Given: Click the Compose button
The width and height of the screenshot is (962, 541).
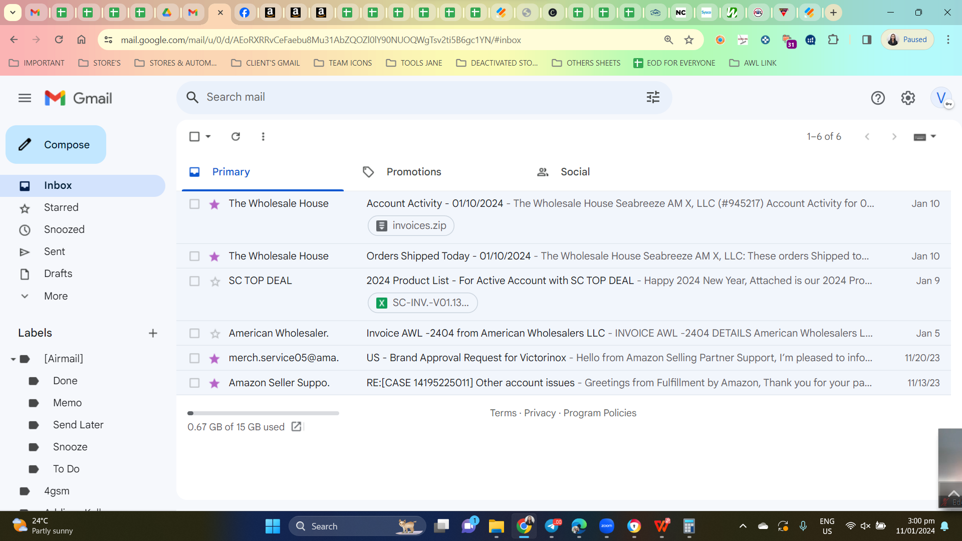Looking at the screenshot, I should (x=56, y=145).
